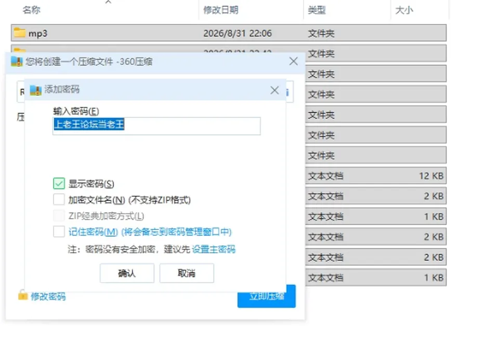
Task: Cancel the password dialog with 取消
Action: click(187, 273)
